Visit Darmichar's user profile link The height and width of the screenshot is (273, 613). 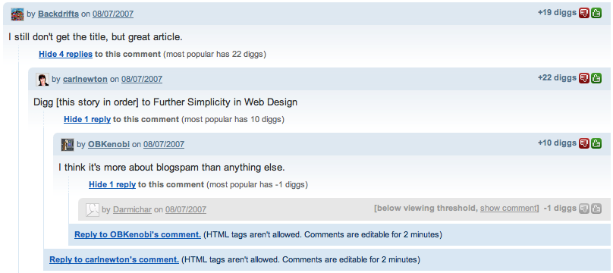[132, 210]
